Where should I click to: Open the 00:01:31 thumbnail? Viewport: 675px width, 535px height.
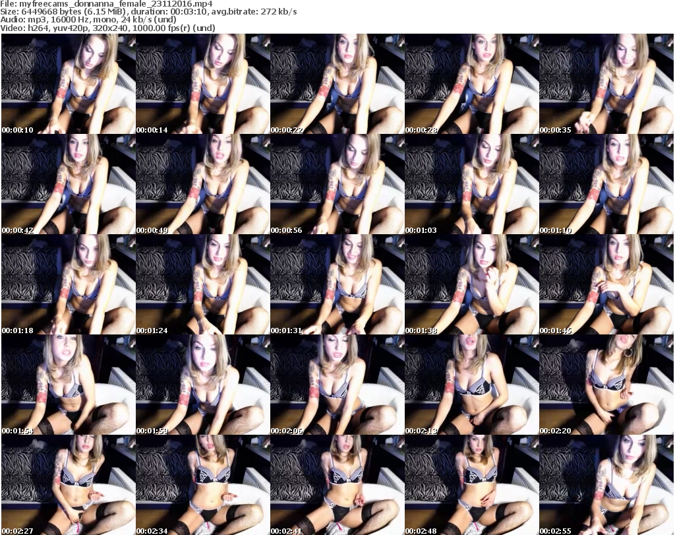[x=337, y=285]
